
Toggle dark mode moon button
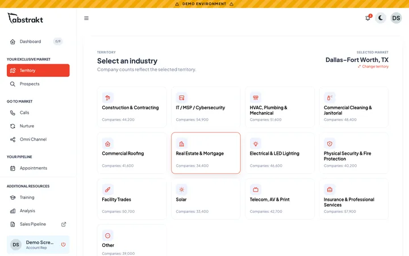(381, 18)
